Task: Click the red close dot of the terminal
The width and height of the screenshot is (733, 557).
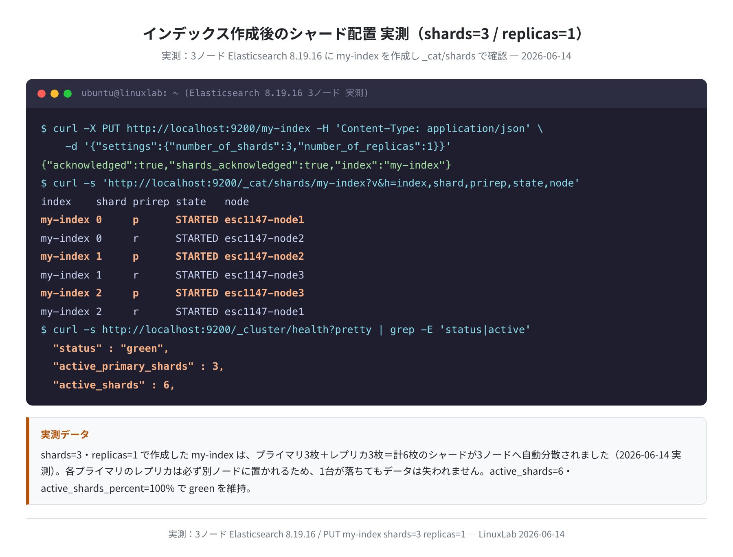Action: tap(42, 94)
